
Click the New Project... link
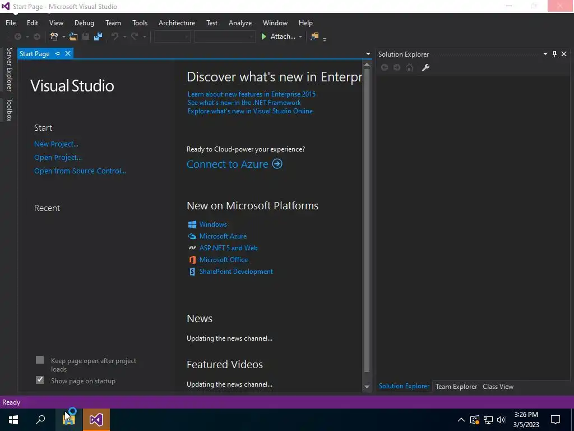tap(56, 144)
